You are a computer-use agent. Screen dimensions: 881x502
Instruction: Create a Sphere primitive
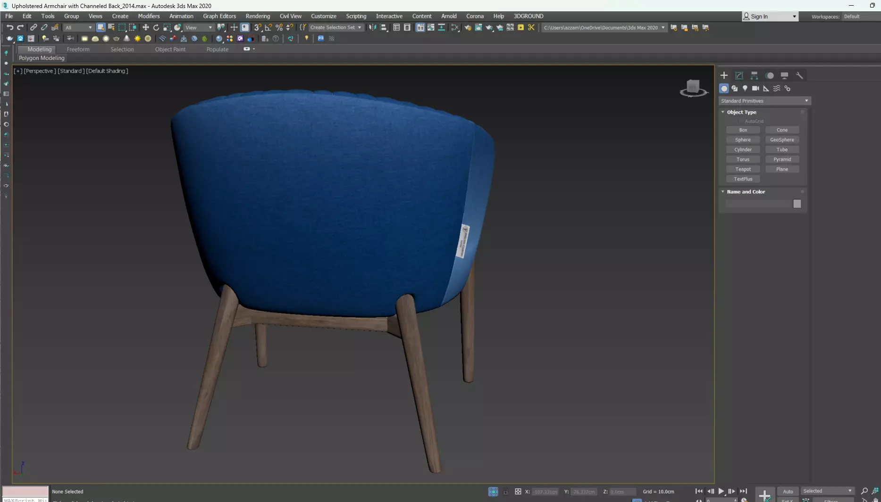click(x=743, y=140)
